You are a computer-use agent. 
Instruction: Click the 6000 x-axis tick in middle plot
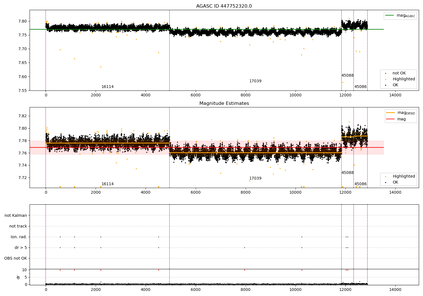click(195, 193)
